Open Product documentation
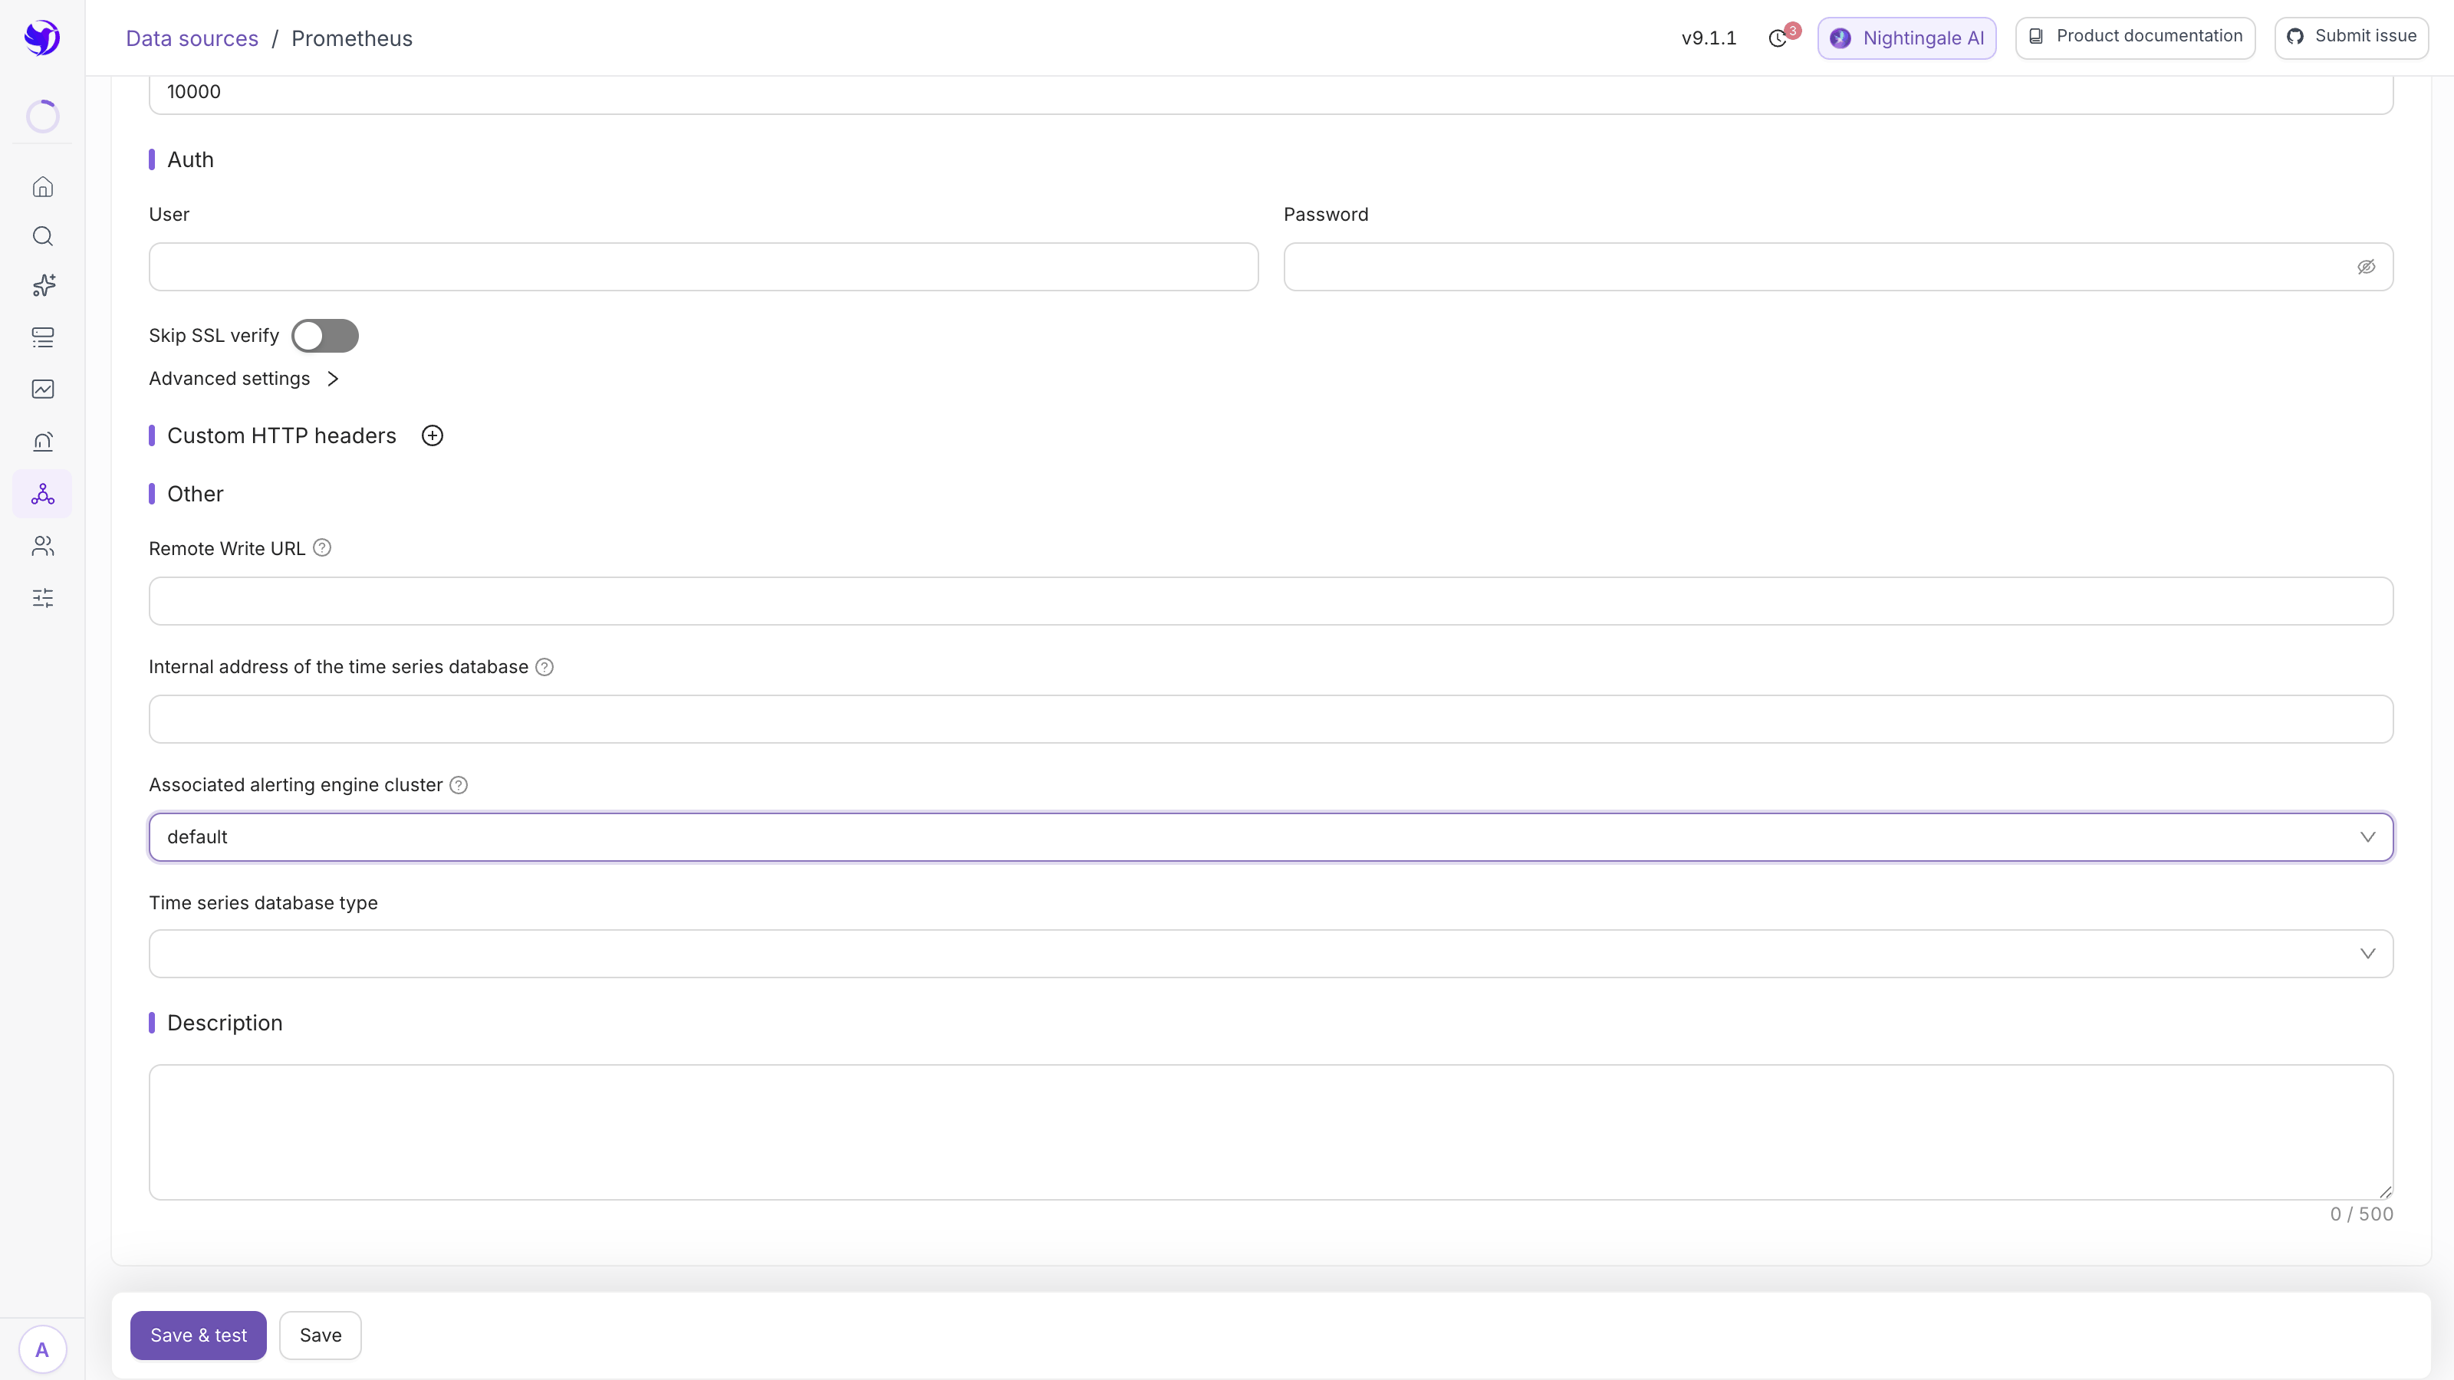Screen dimensions: 2454x1380 point(2135,38)
